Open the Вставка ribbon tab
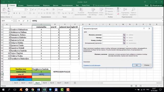This screenshot has height=92, width=164. click(21, 5)
